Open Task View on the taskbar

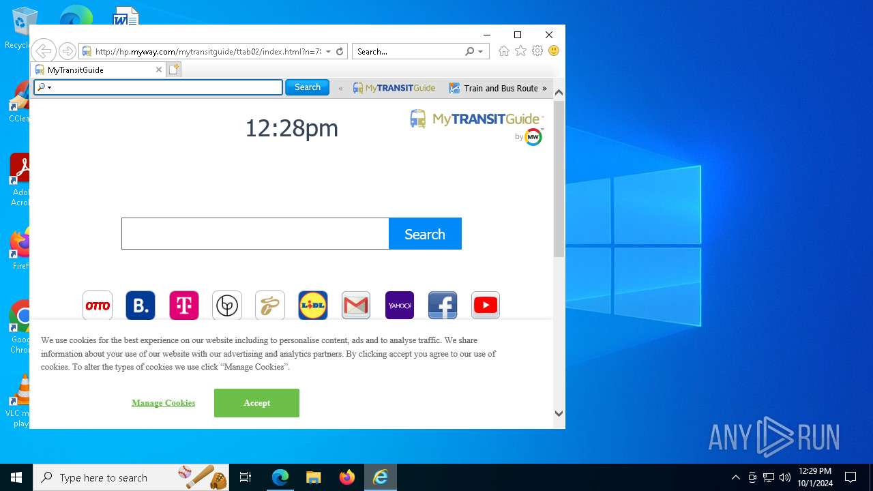click(246, 477)
